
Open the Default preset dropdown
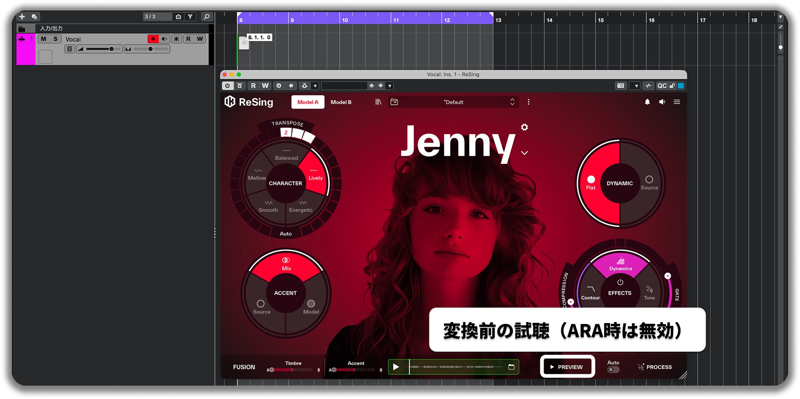coord(453,102)
